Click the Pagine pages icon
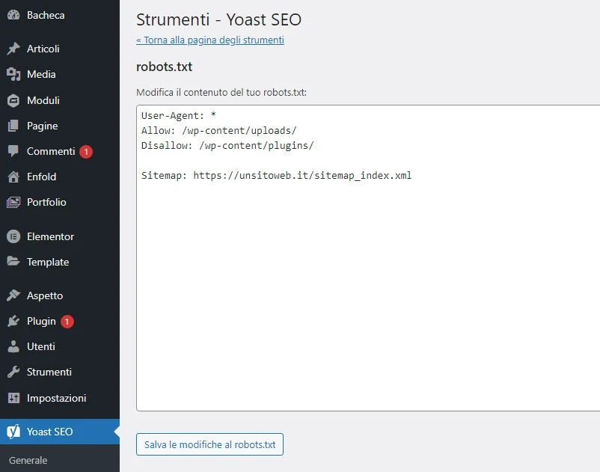 (x=13, y=126)
